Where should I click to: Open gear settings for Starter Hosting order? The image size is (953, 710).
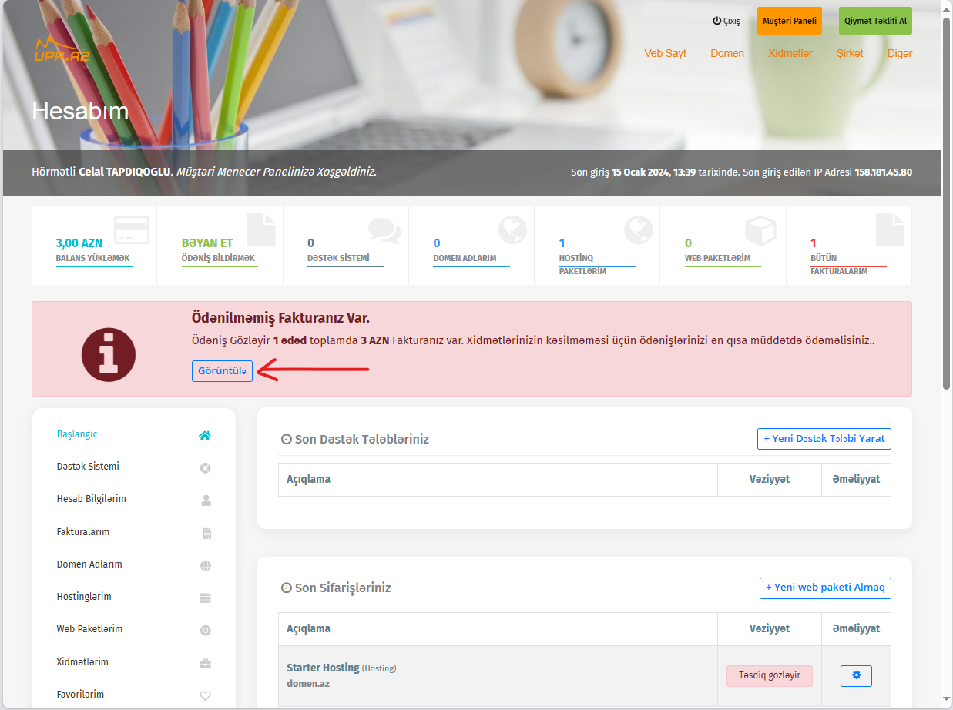pos(856,675)
